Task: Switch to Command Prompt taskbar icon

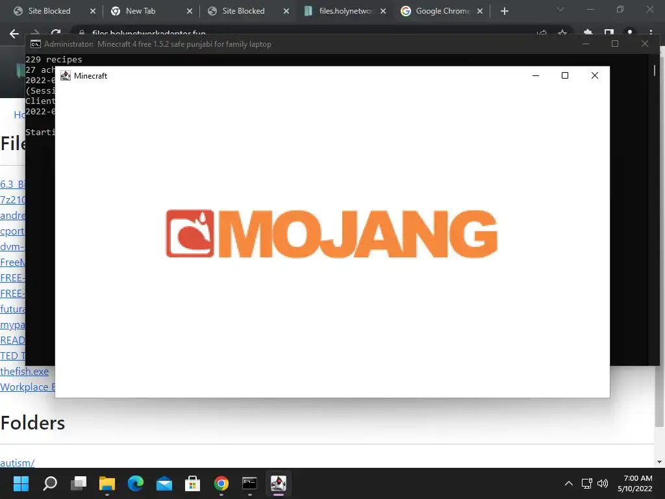Action: click(x=249, y=483)
